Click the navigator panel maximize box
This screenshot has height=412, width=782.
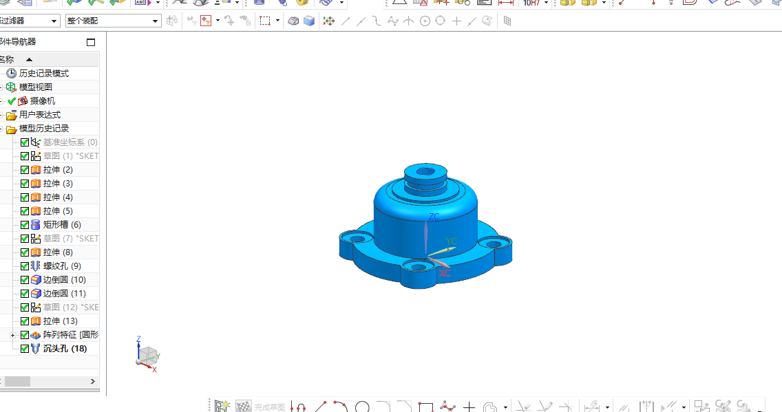click(91, 43)
